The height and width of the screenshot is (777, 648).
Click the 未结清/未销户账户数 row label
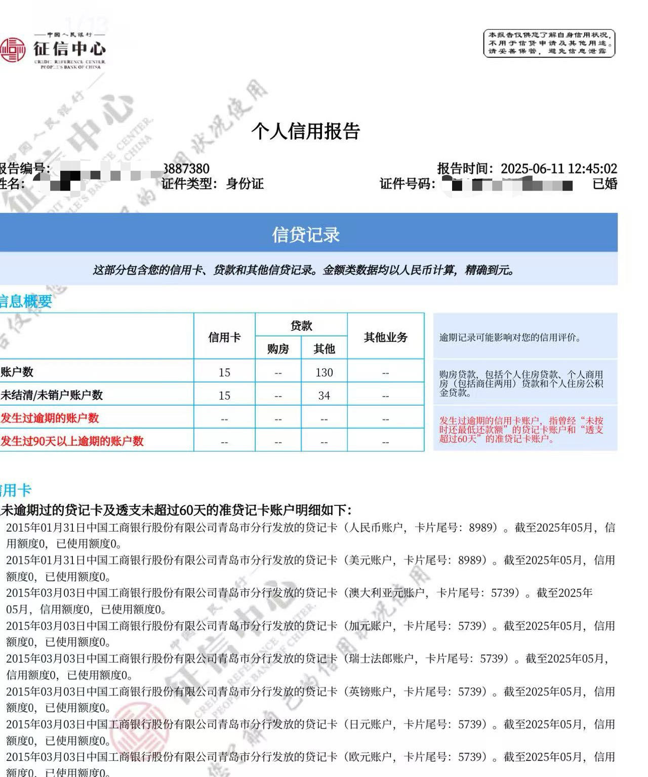51,395
